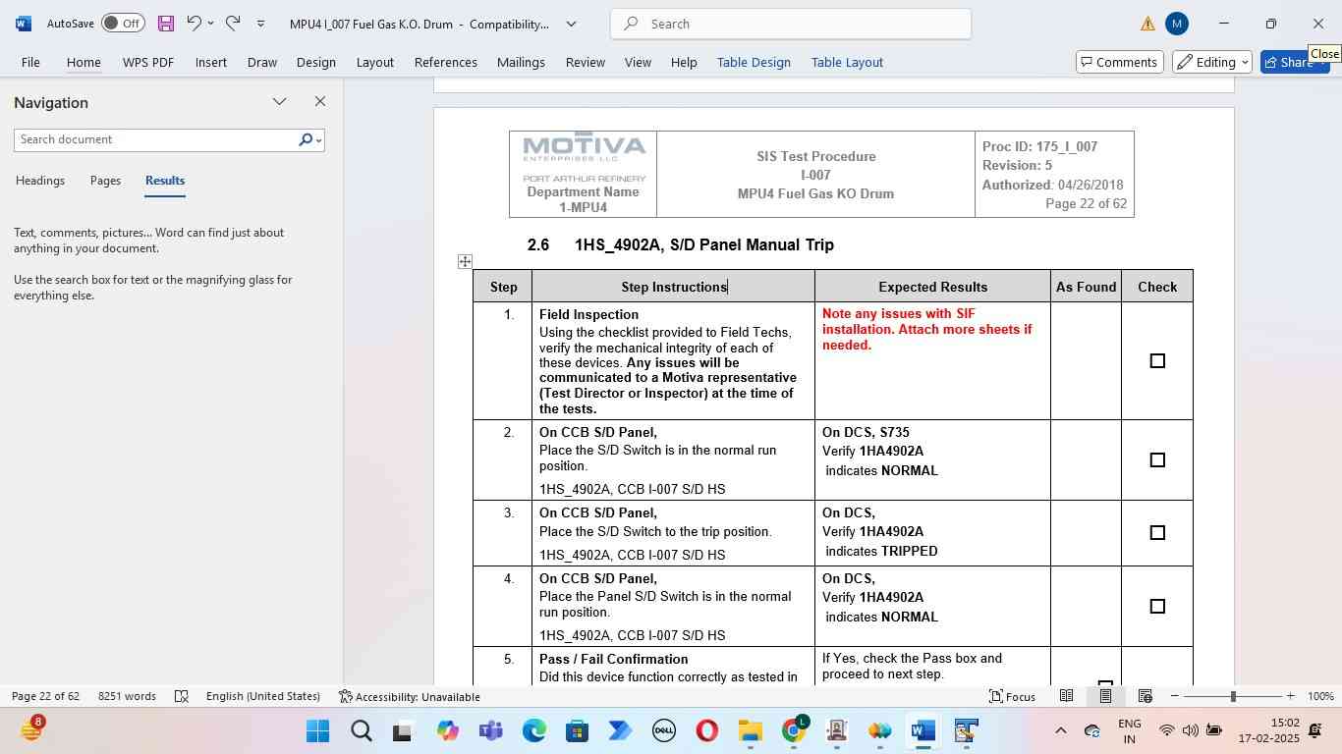This screenshot has width=1342, height=754.
Task: Check the box for step 1 Field Inspection
Action: coord(1157,360)
